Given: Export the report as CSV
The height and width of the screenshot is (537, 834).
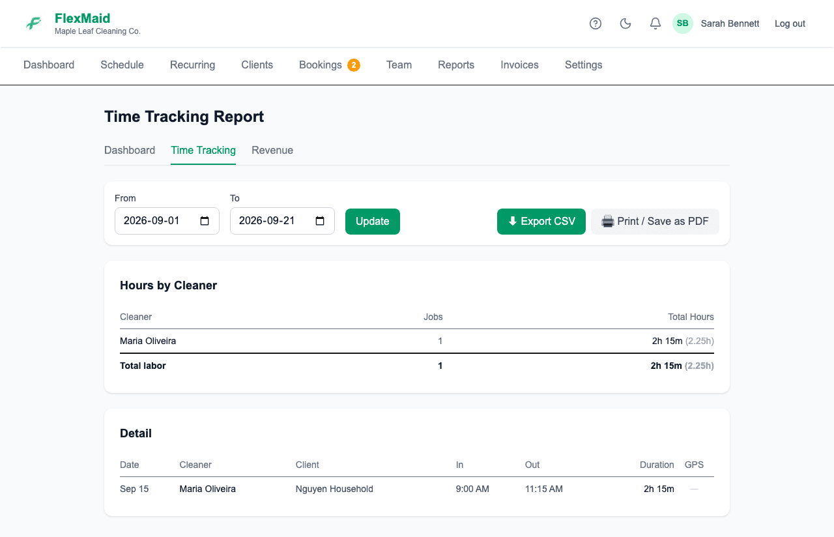Looking at the screenshot, I should tap(541, 222).
